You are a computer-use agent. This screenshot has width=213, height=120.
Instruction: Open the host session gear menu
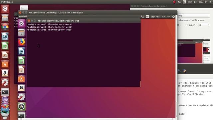coord(210,2)
